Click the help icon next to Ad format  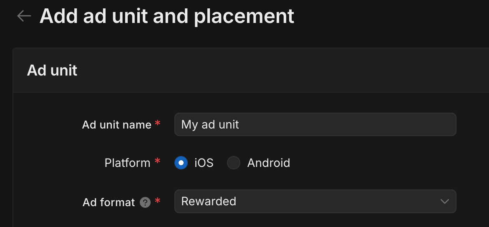coord(145,203)
